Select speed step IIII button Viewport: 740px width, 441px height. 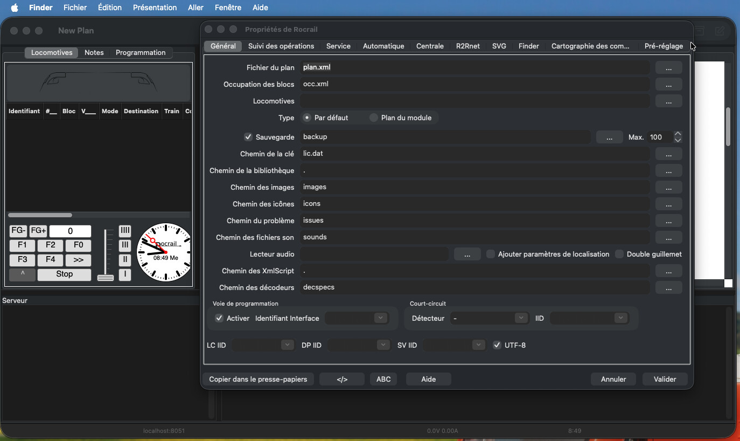pyautogui.click(x=125, y=231)
